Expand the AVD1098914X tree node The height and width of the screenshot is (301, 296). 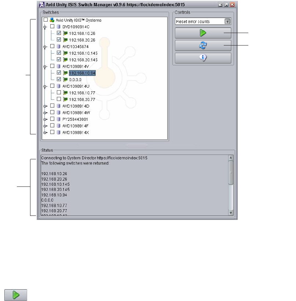(45, 133)
